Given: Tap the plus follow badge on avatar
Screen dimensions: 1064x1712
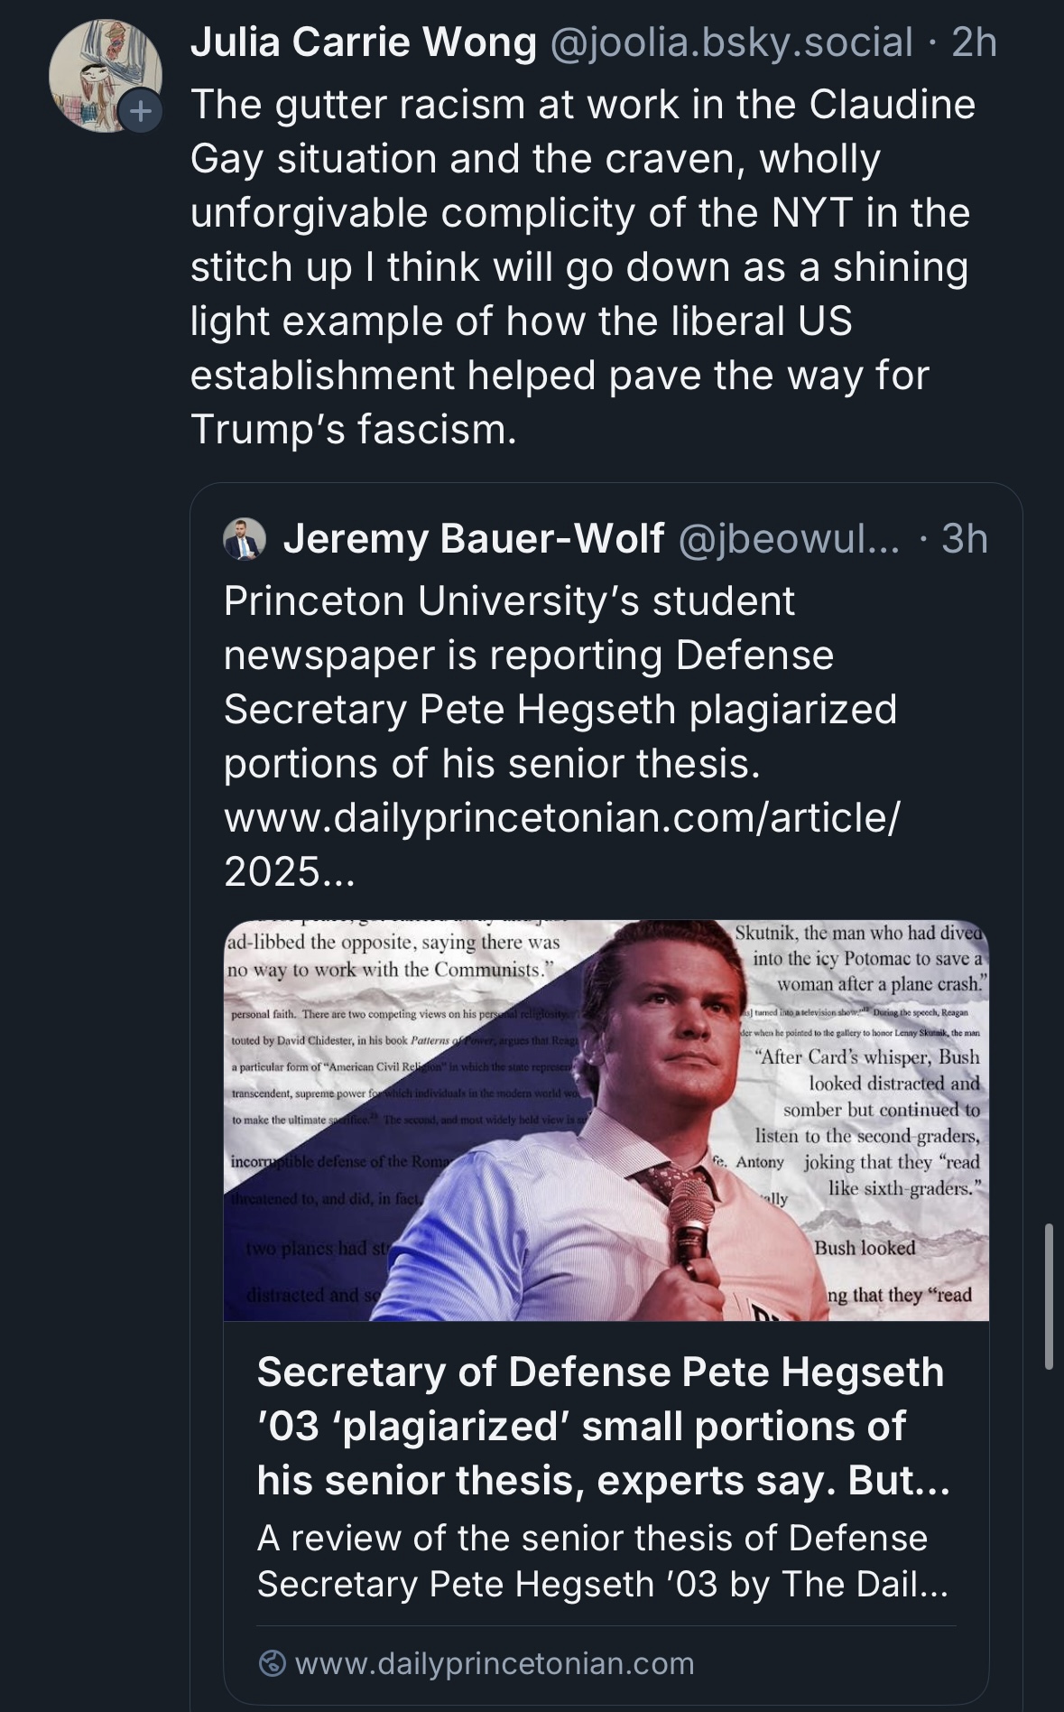Looking at the screenshot, I should click(x=140, y=112).
